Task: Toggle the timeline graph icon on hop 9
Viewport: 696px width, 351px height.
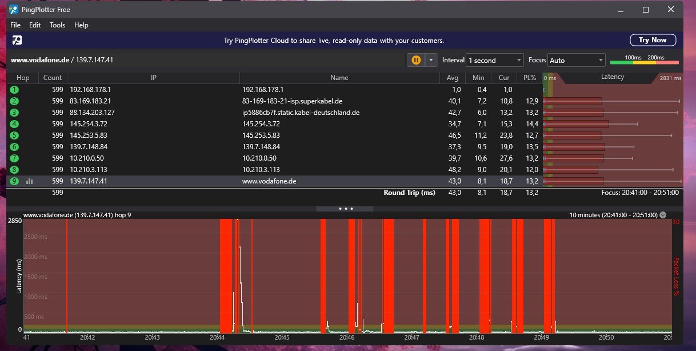Action: click(29, 181)
